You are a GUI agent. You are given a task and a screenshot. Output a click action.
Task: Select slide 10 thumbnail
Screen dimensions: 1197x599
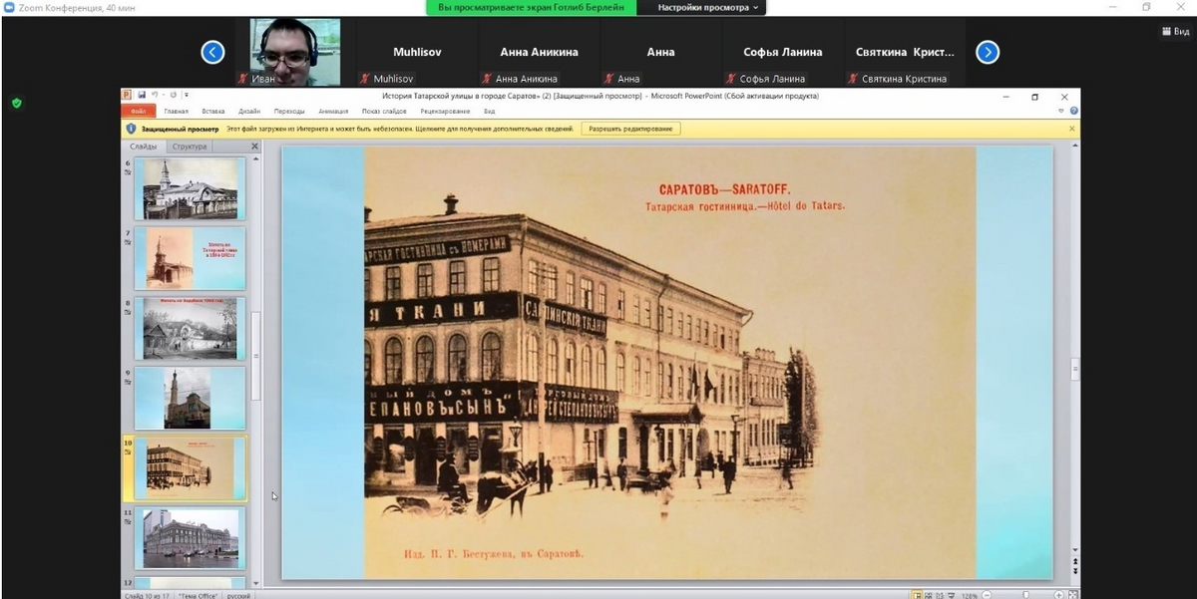pyautogui.click(x=190, y=467)
